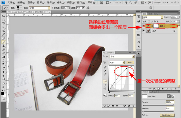
Task: Open the 滤镜 menu
Action: coord(61,2)
